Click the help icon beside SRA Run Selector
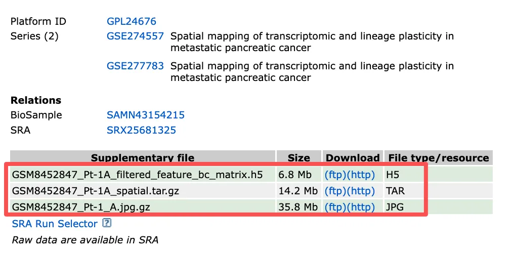 click(x=107, y=224)
